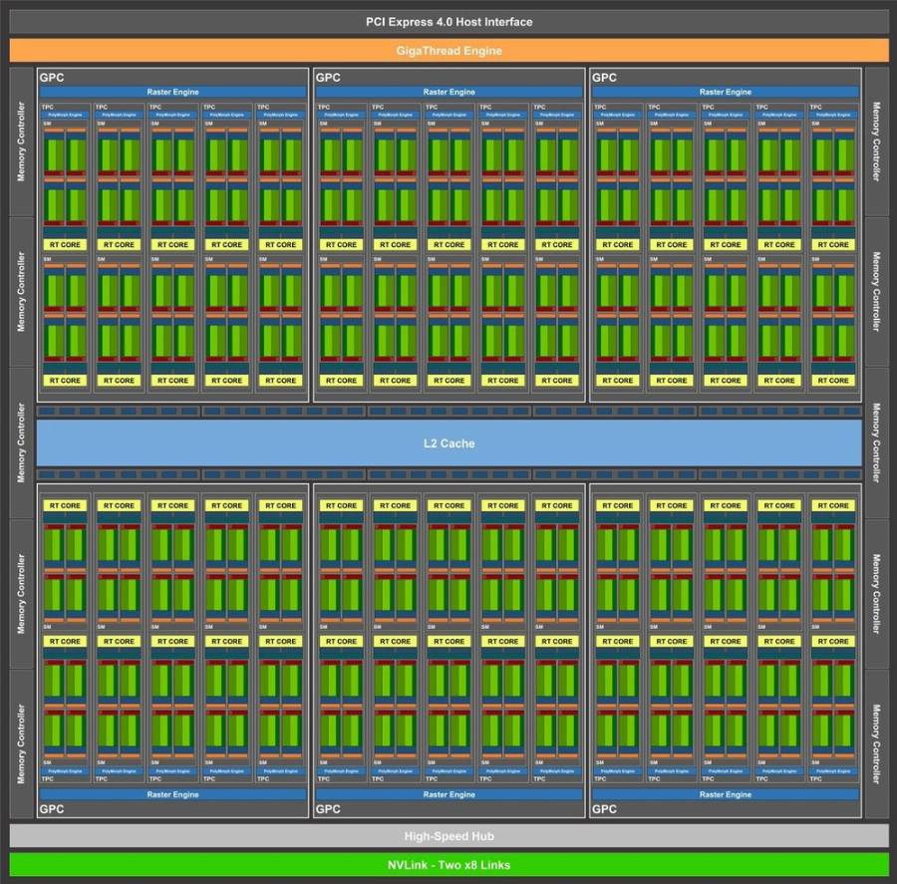Click topmost Memory Controller on left edge

[21, 142]
